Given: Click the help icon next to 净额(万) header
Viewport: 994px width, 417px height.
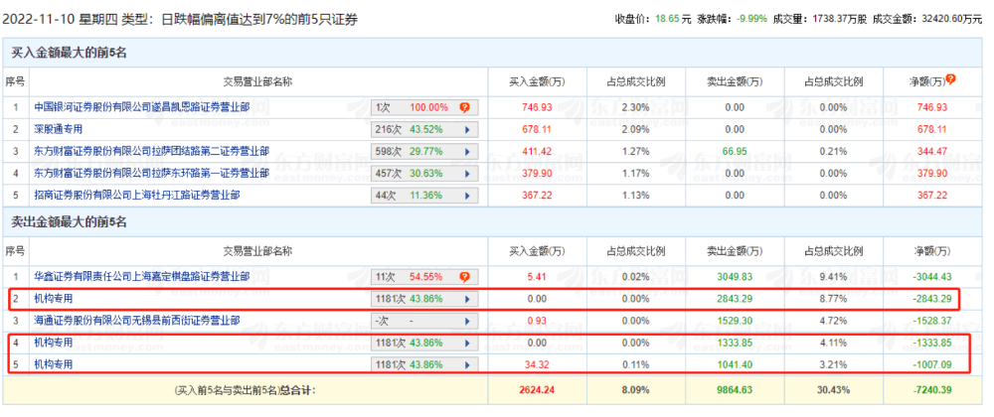Looking at the screenshot, I should [x=951, y=78].
